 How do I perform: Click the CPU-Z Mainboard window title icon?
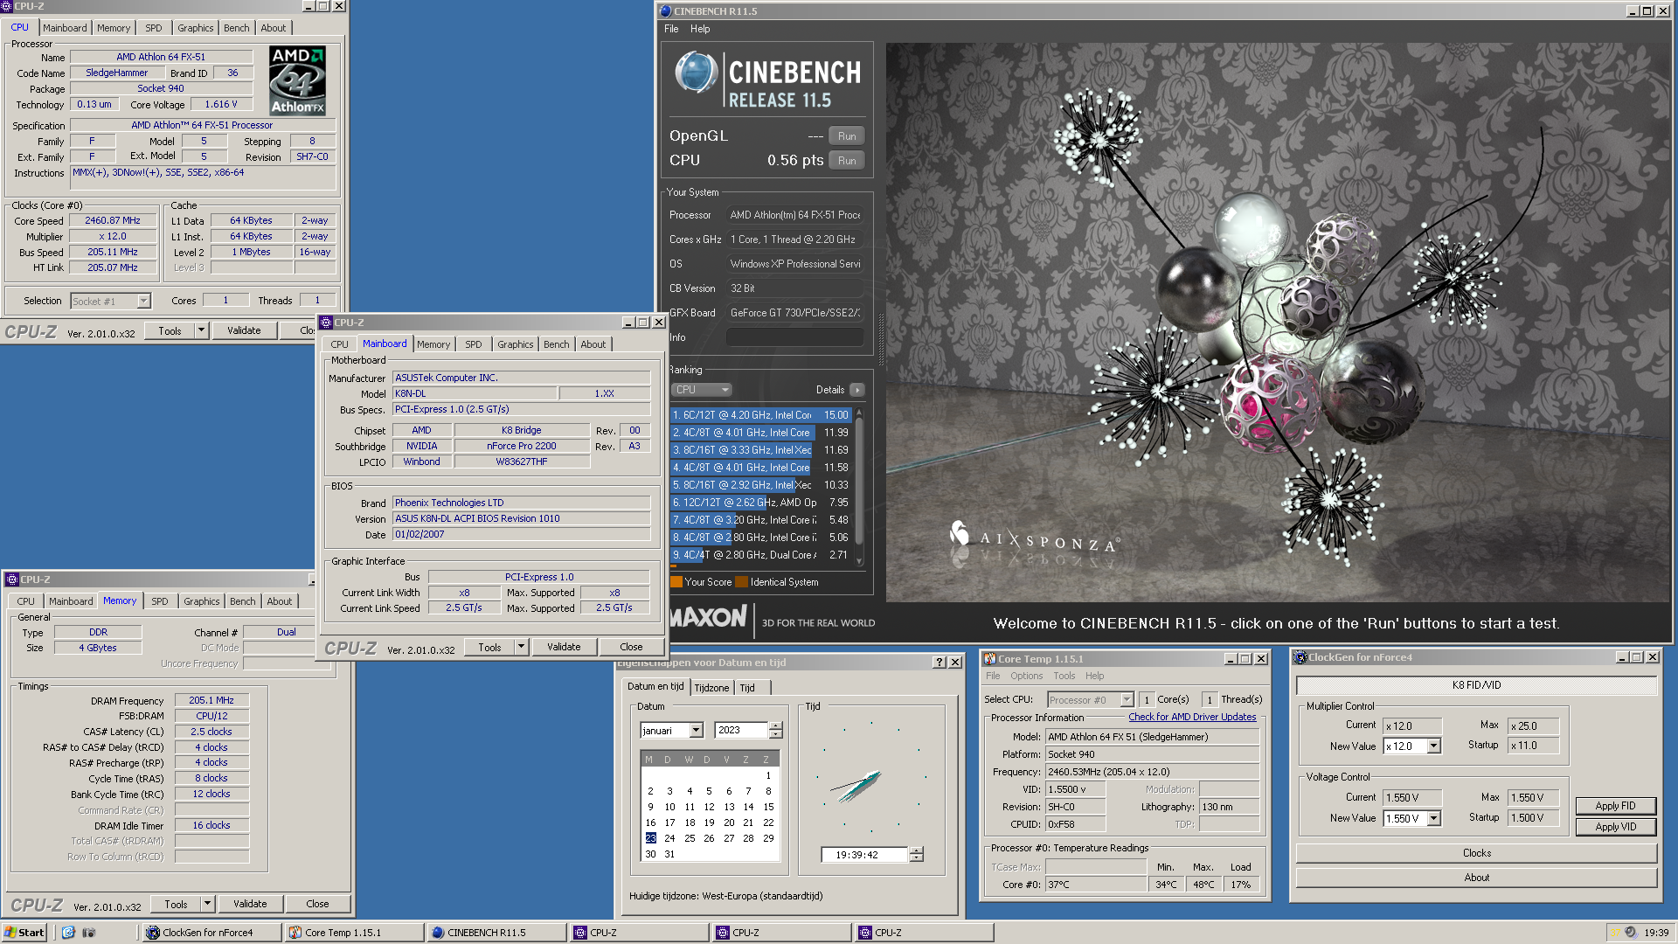(x=326, y=323)
